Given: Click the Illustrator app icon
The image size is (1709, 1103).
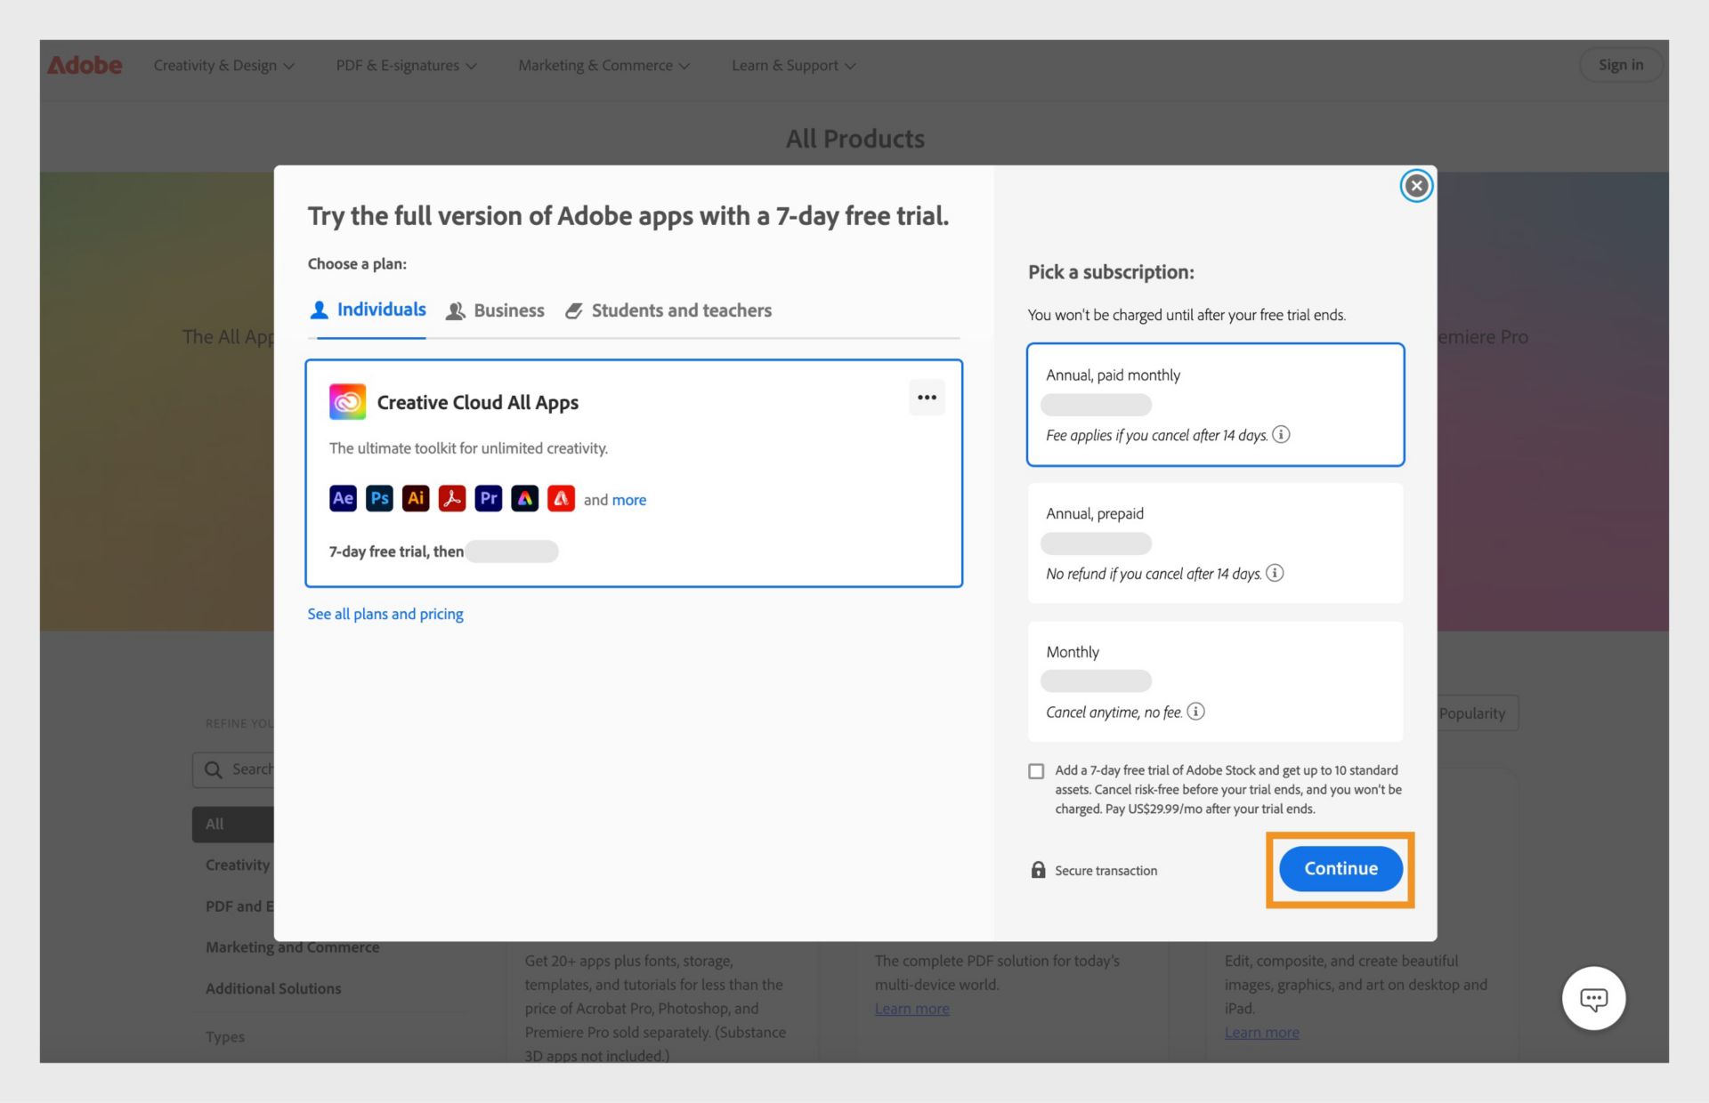Looking at the screenshot, I should click(x=415, y=498).
